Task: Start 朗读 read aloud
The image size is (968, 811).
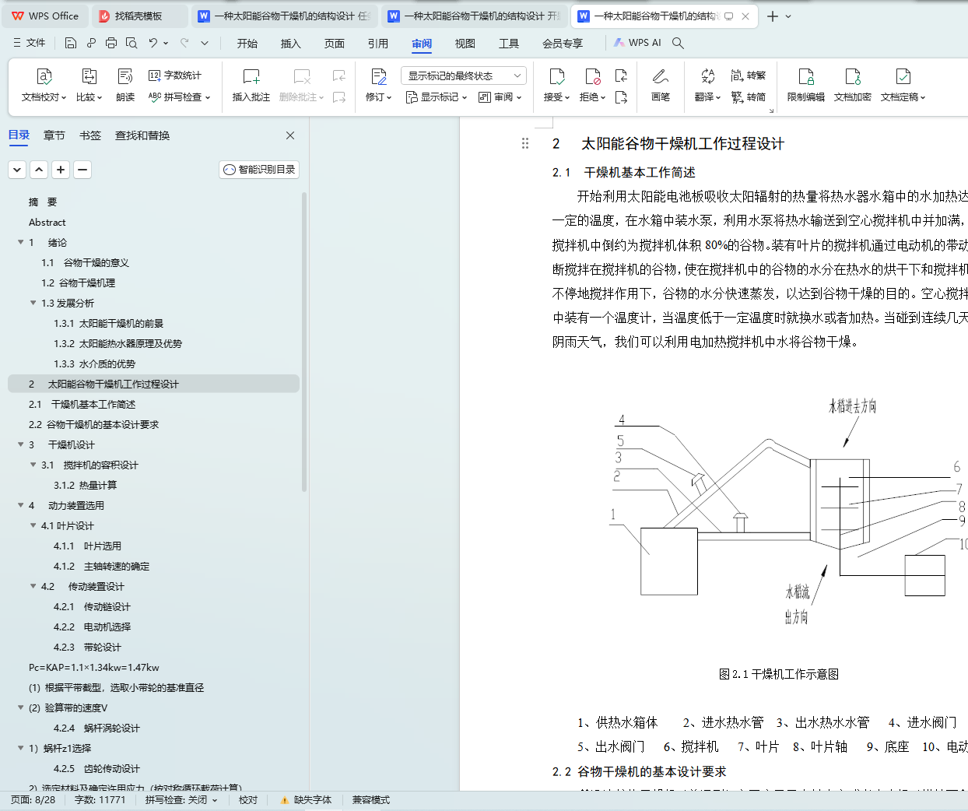Action: [125, 86]
